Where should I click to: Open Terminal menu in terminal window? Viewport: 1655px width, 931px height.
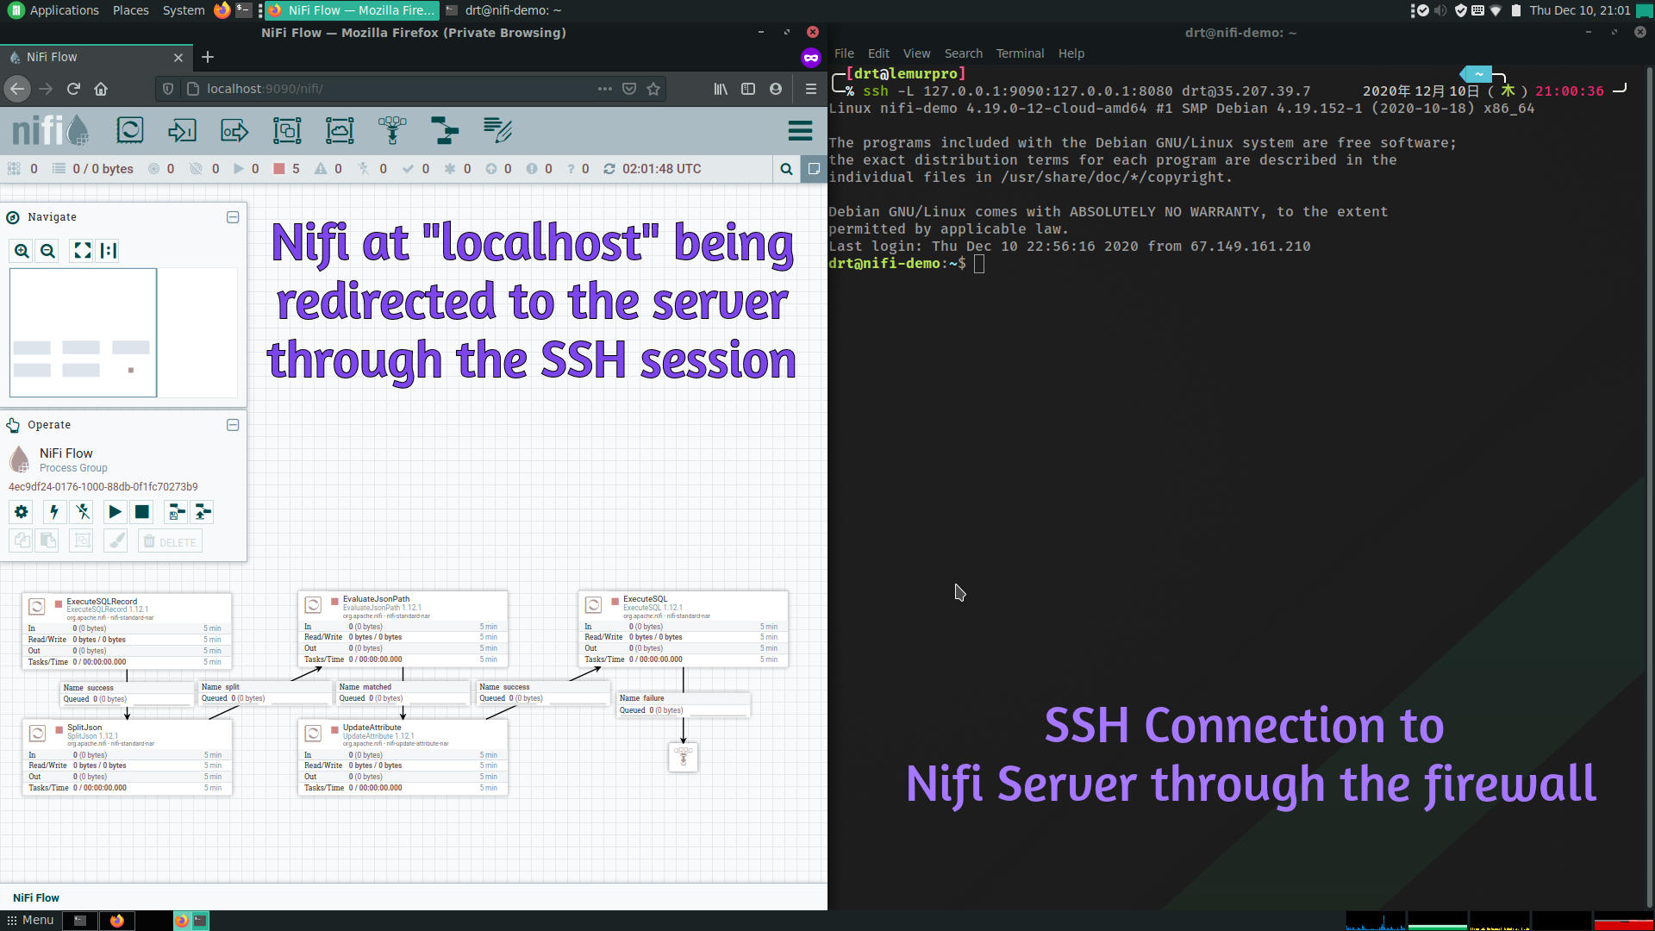pyautogui.click(x=1020, y=53)
